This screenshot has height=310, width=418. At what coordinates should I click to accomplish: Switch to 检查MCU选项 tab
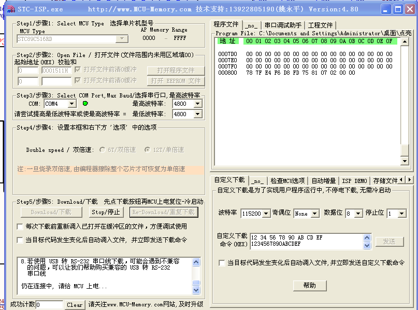coord(287,181)
